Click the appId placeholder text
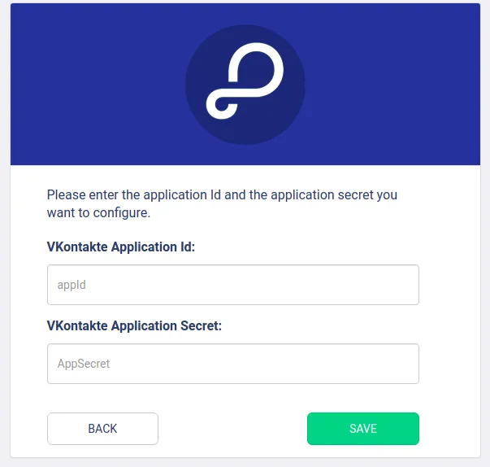Screen dimensions: 490x467 tap(72, 285)
